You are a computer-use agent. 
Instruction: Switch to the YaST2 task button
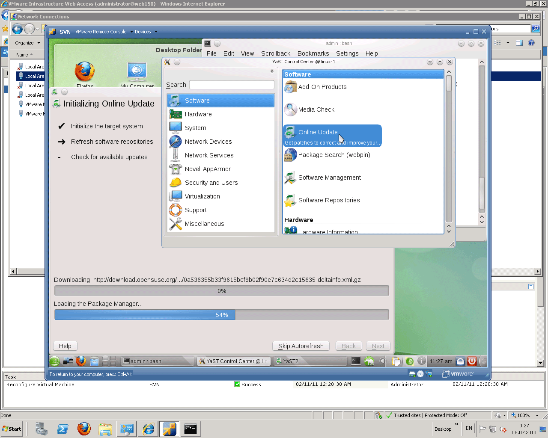(310, 361)
